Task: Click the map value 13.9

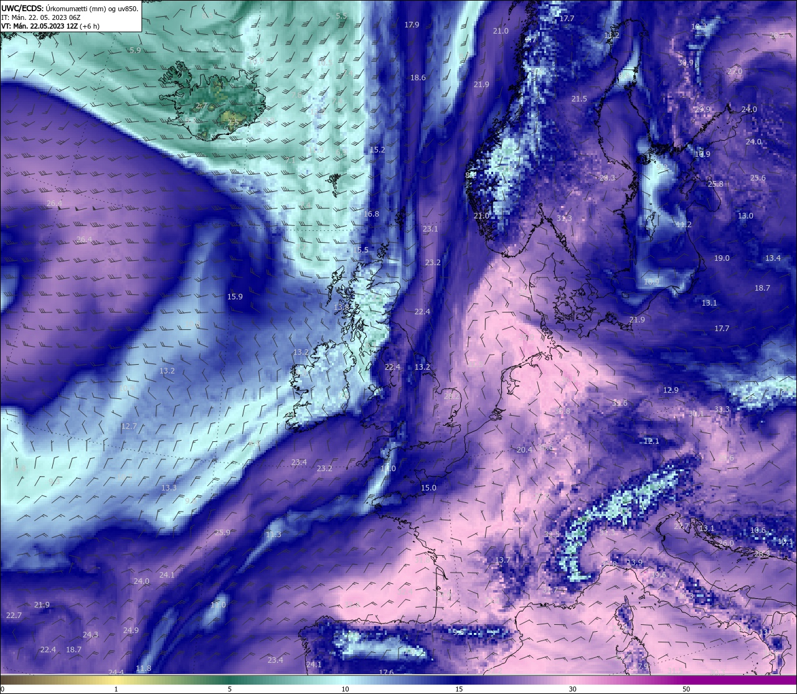Action: (x=634, y=563)
